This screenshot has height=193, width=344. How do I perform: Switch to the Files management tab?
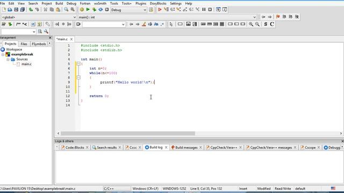pos(24,44)
